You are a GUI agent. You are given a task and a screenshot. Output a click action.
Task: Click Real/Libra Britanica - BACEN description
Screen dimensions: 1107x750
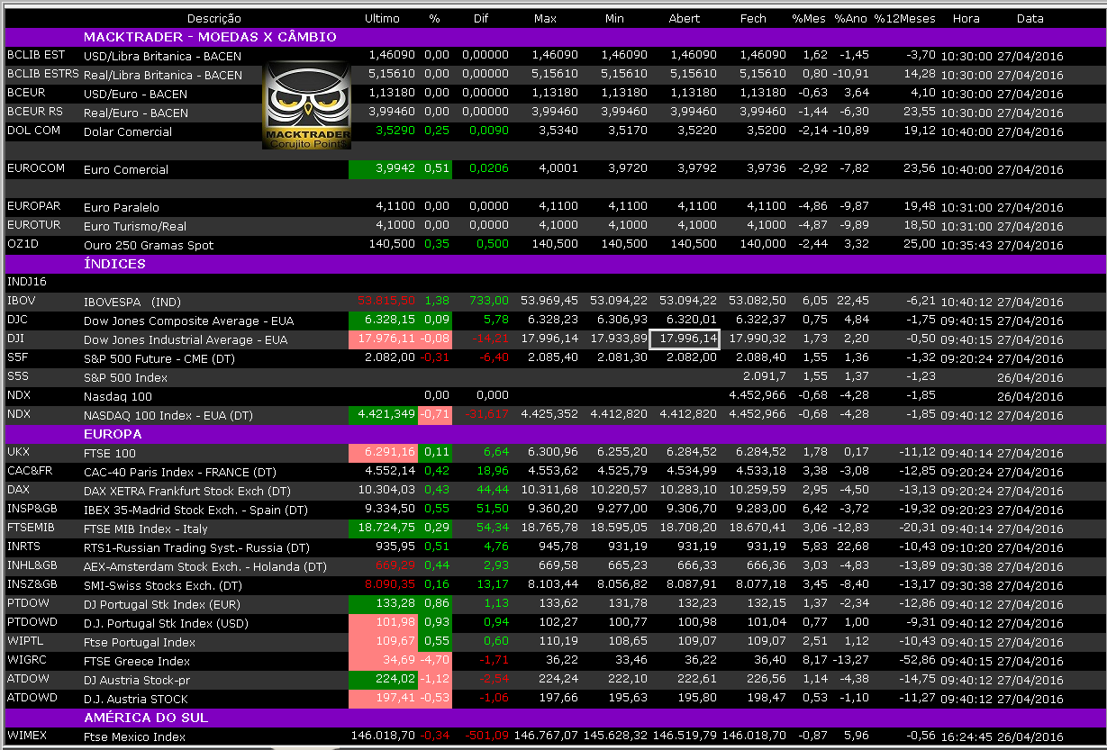tap(163, 75)
